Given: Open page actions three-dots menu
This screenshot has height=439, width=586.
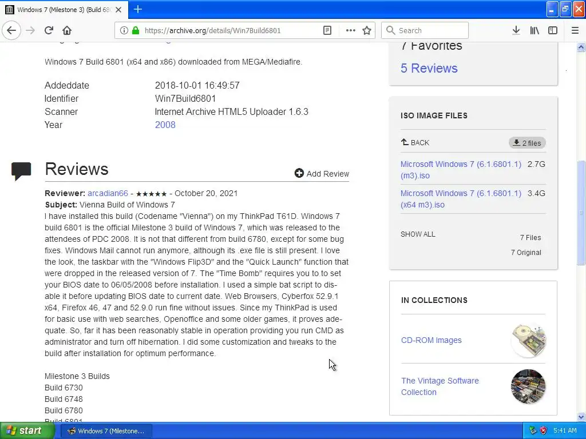Looking at the screenshot, I should [x=351, y=30].
